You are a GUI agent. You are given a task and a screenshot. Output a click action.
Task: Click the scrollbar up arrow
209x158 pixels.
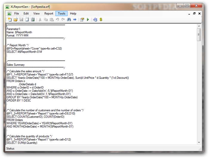[199, 26]
